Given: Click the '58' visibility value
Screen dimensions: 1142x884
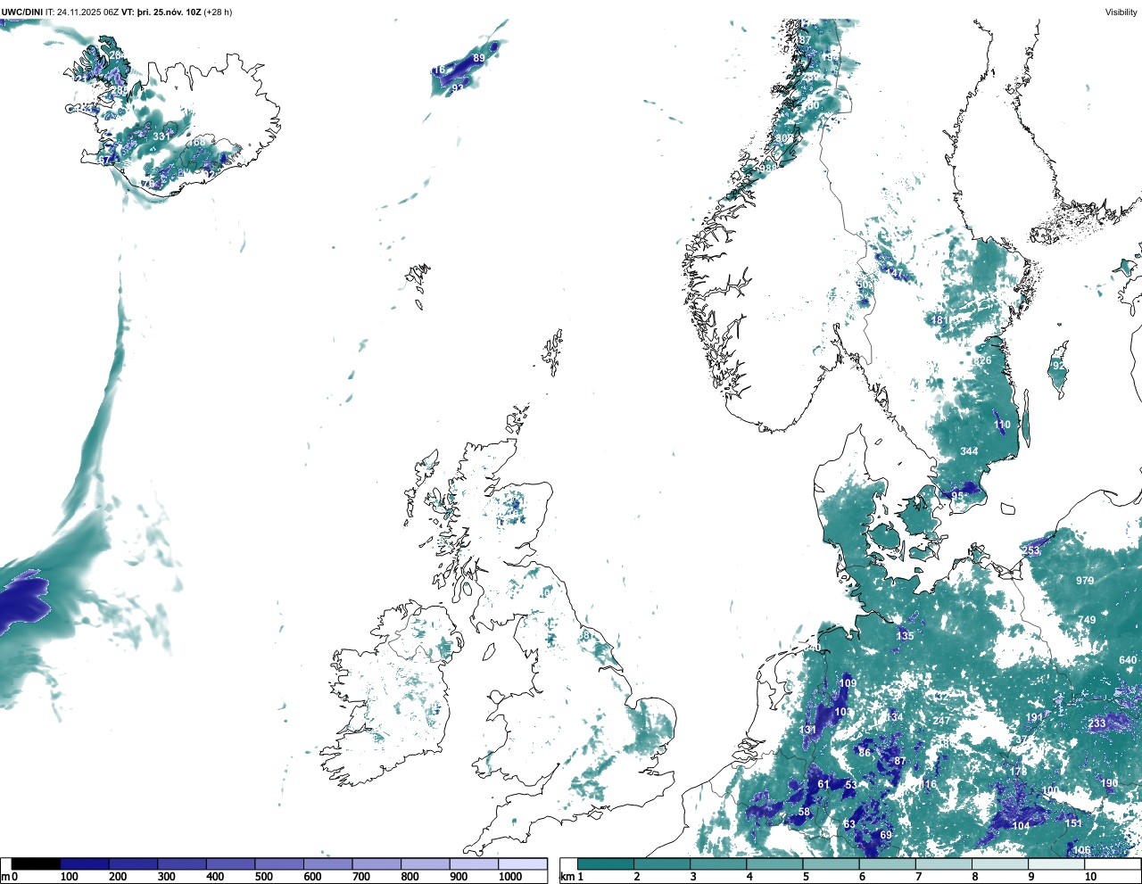Looking at the screenshot, I should pyautogui.click(x=804, y=812).
